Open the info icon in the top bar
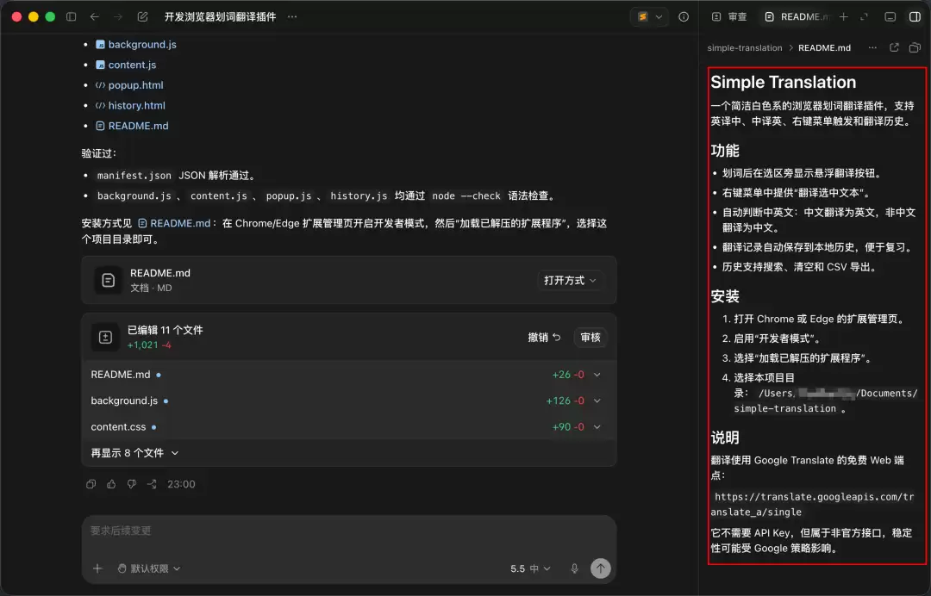 (x=684, y=16)
